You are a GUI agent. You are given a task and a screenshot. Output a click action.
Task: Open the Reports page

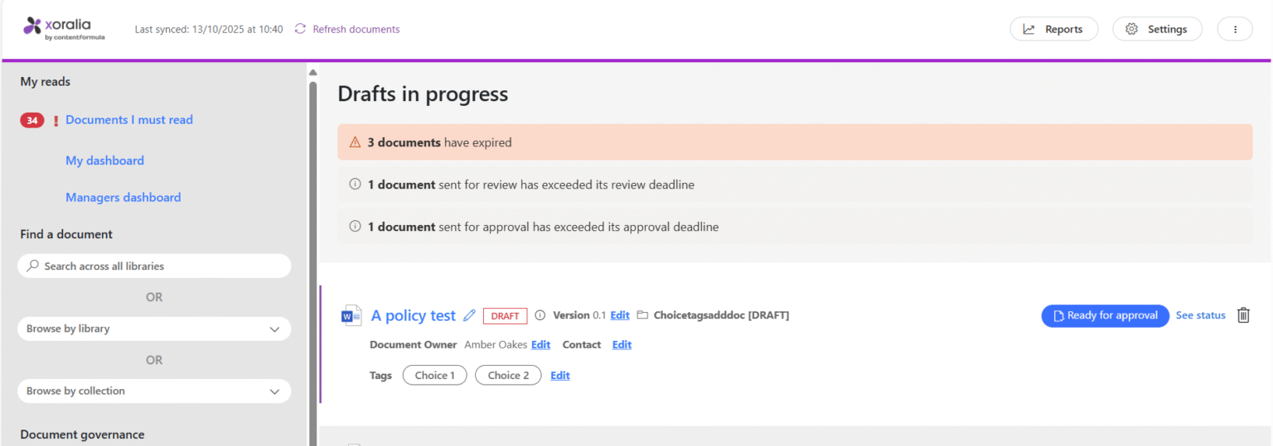pyautogui.click(x=1053, y=29)
